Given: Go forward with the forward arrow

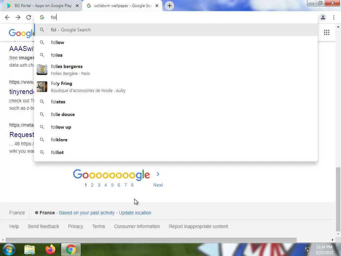Looking at the screenshot, I should pyautogui.click(x=18, y=17).
